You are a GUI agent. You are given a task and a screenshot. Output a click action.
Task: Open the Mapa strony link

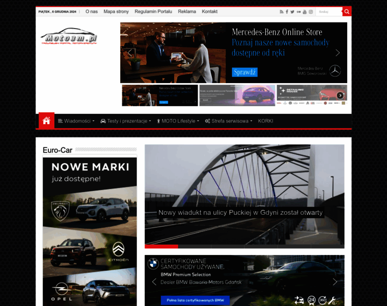[116, 11]
